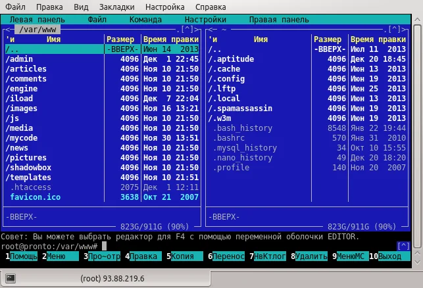
Task: Select favicon.ico file in left panel
Action: (36, 197)
